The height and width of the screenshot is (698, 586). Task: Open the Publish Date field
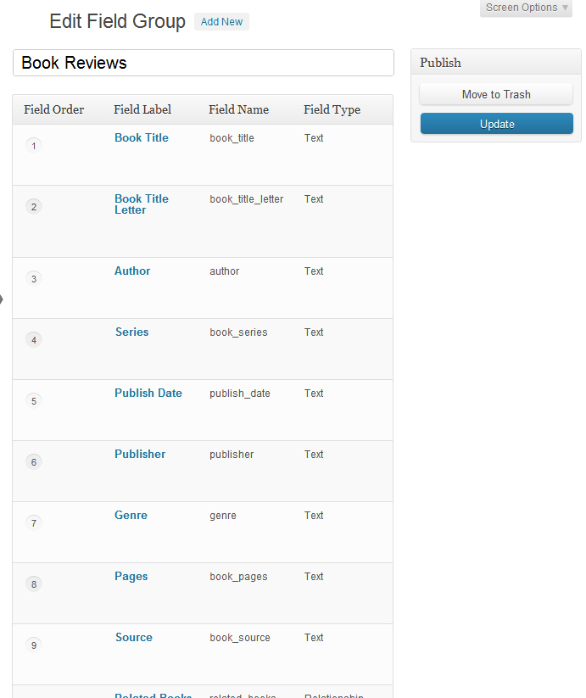click(148, 393)
